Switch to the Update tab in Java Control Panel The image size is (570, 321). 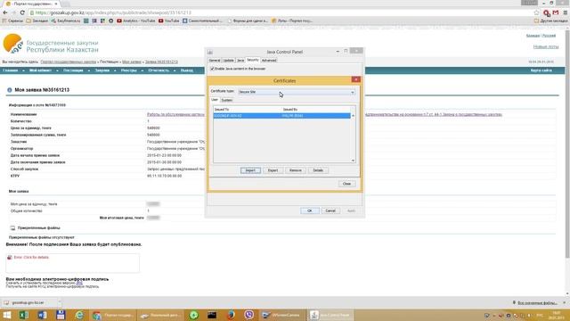[228, 61]
